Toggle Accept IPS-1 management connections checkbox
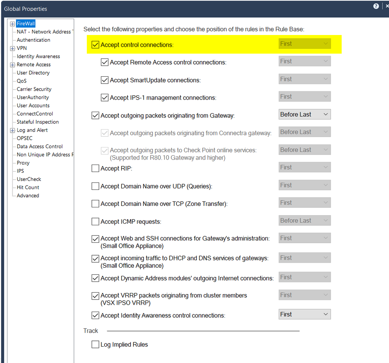The width and height of the screenshot is (389, 363). pyautogui.click(x=104, y=98)
